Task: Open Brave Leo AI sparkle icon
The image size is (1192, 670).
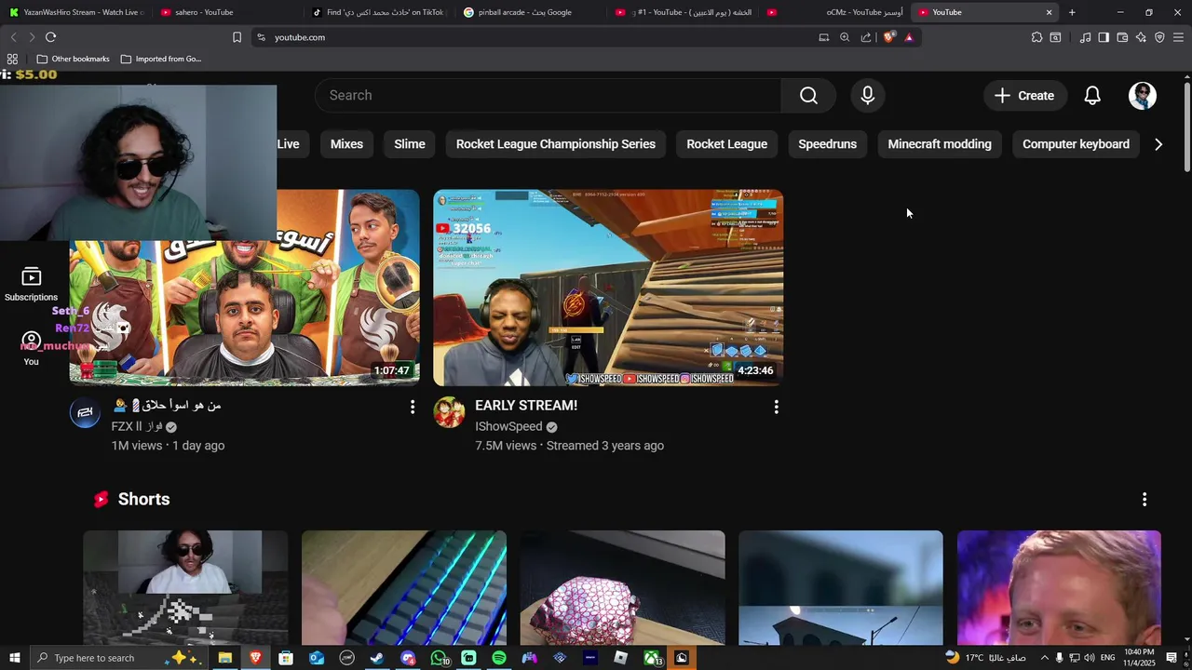Action: (x=1141, y=37)
